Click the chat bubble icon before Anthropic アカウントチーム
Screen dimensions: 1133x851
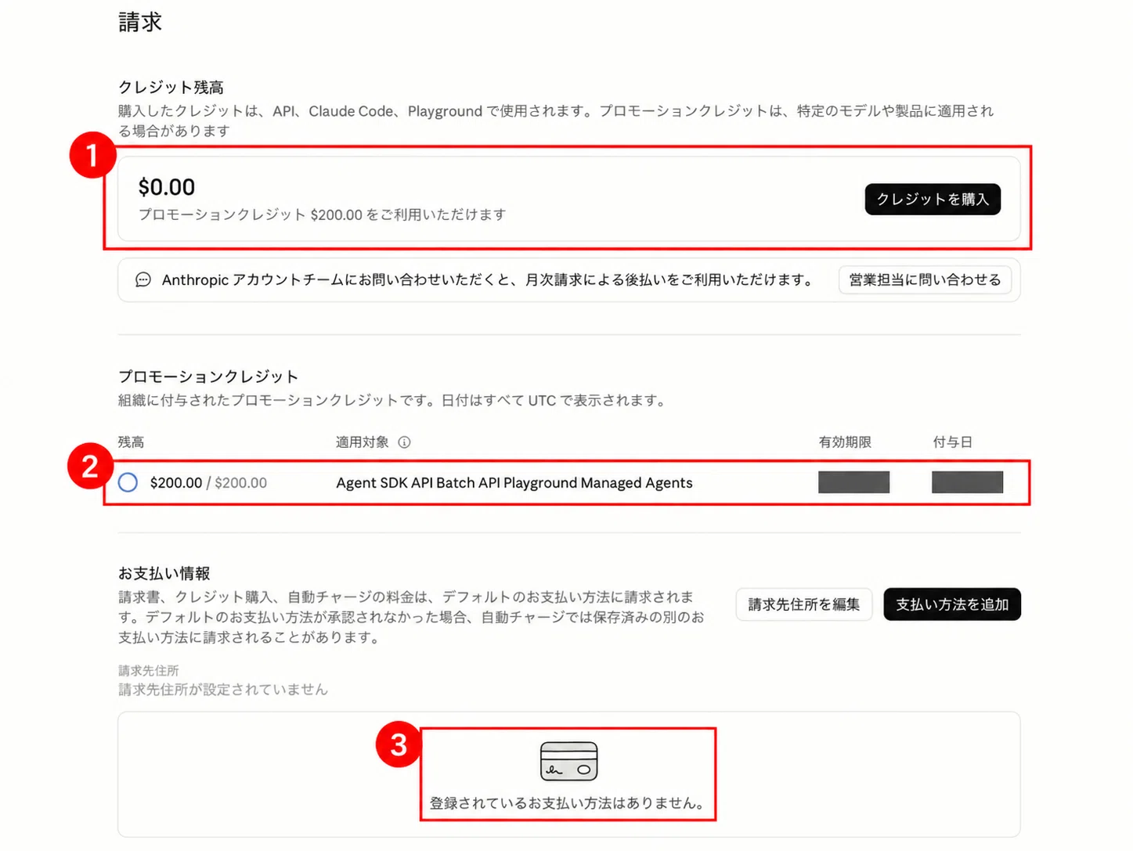143,279
